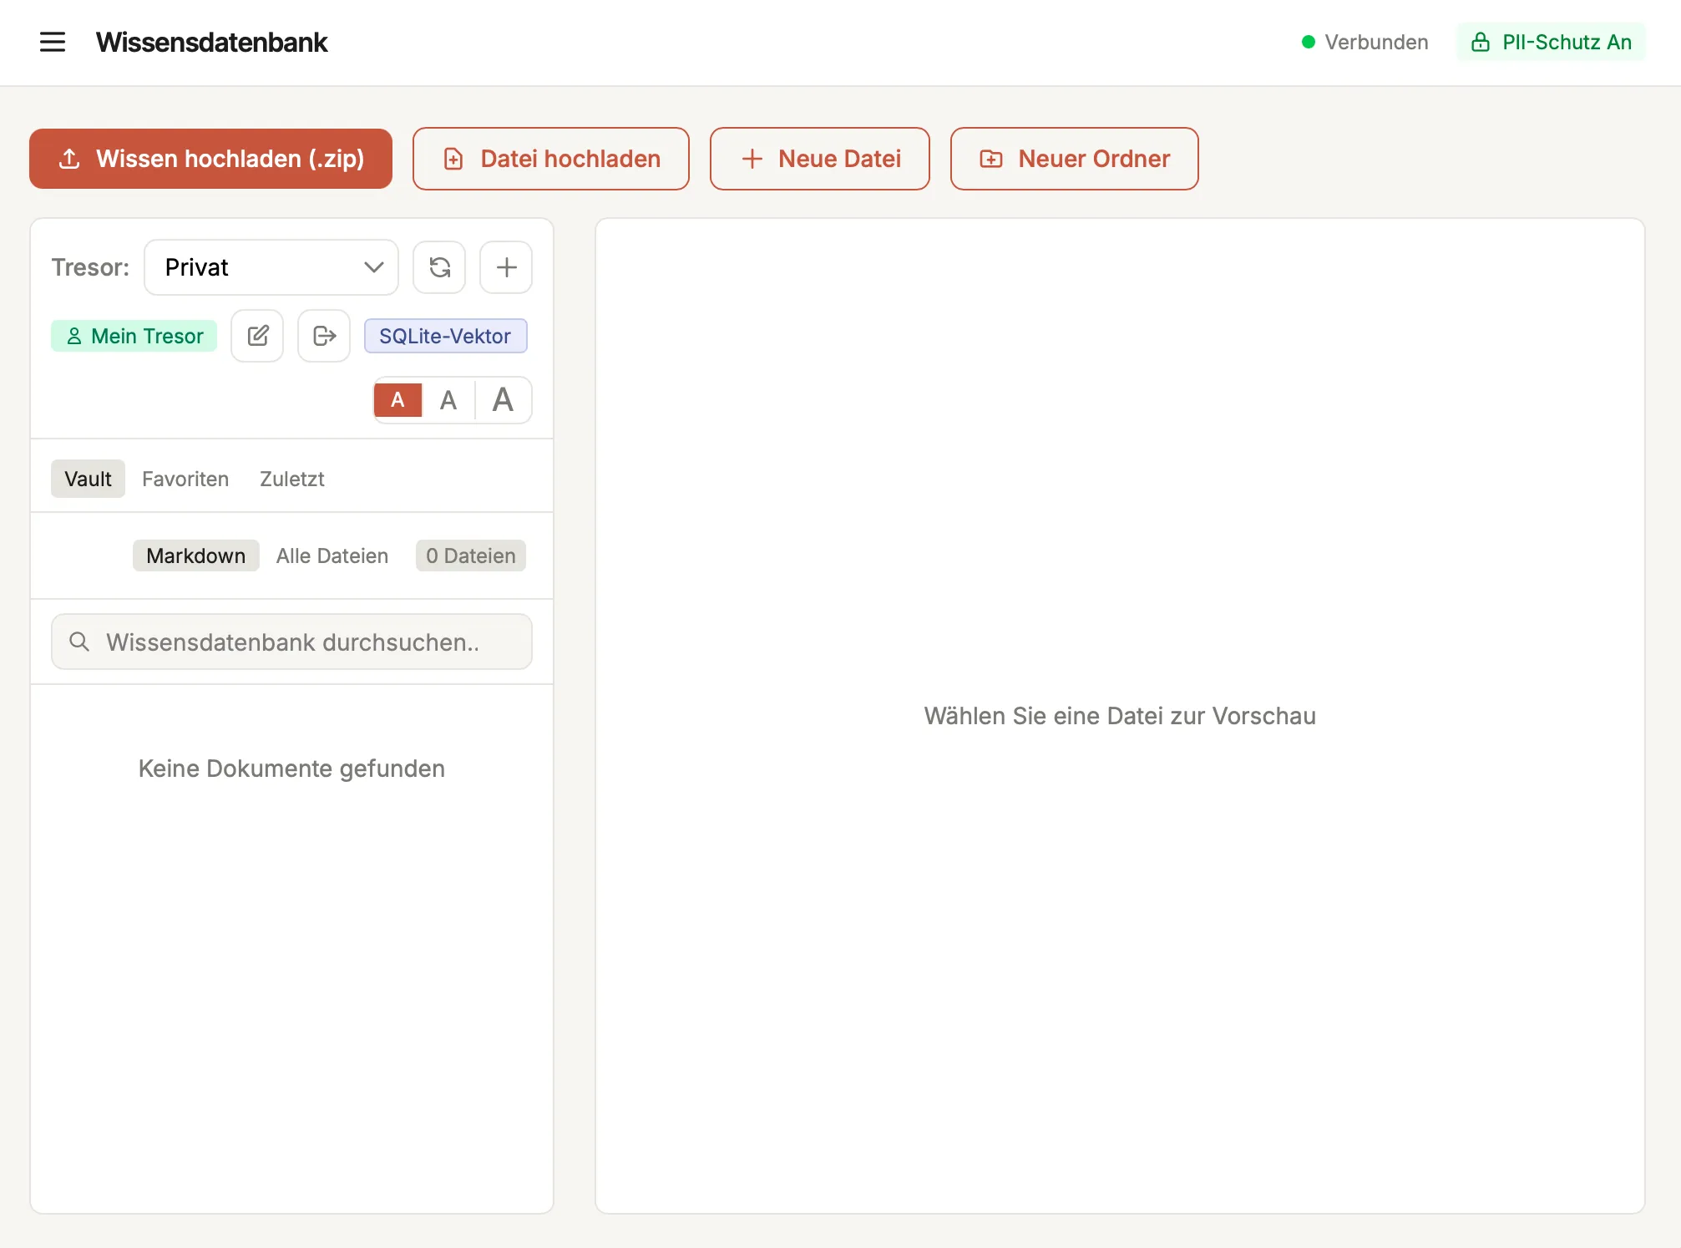
Task: Focus the Wissensdatenbank durchsuchen search field
Action: (x=291, y=642)
